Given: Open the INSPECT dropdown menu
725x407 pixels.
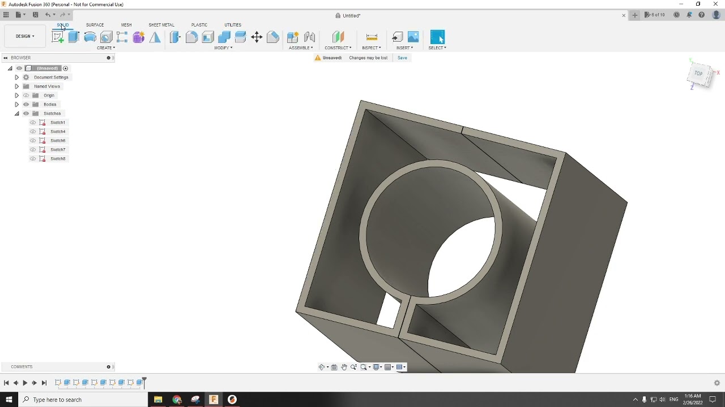Looking at the screenshot, I should (372, 48).
